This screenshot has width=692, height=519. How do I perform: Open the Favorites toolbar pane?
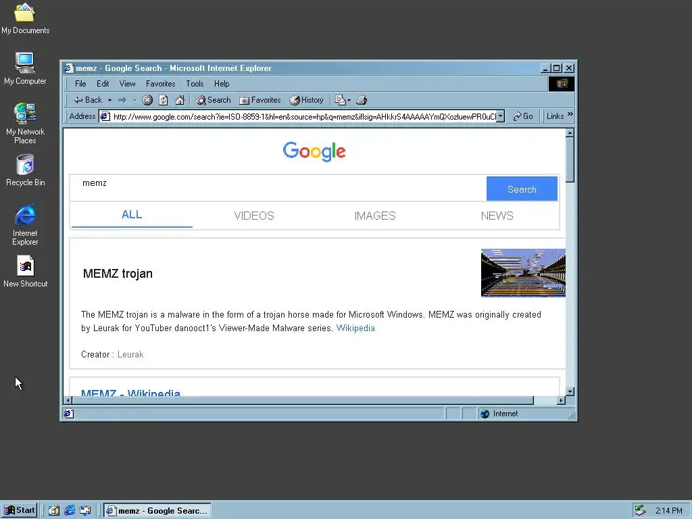coord(260,100)
